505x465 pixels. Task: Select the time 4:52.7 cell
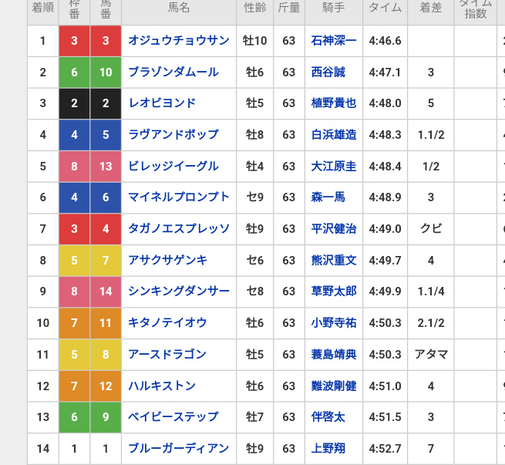(x=385, y=448)
